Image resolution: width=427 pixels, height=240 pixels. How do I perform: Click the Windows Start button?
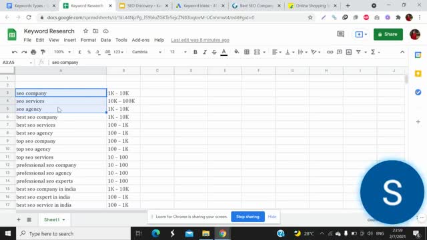[8, 233]
